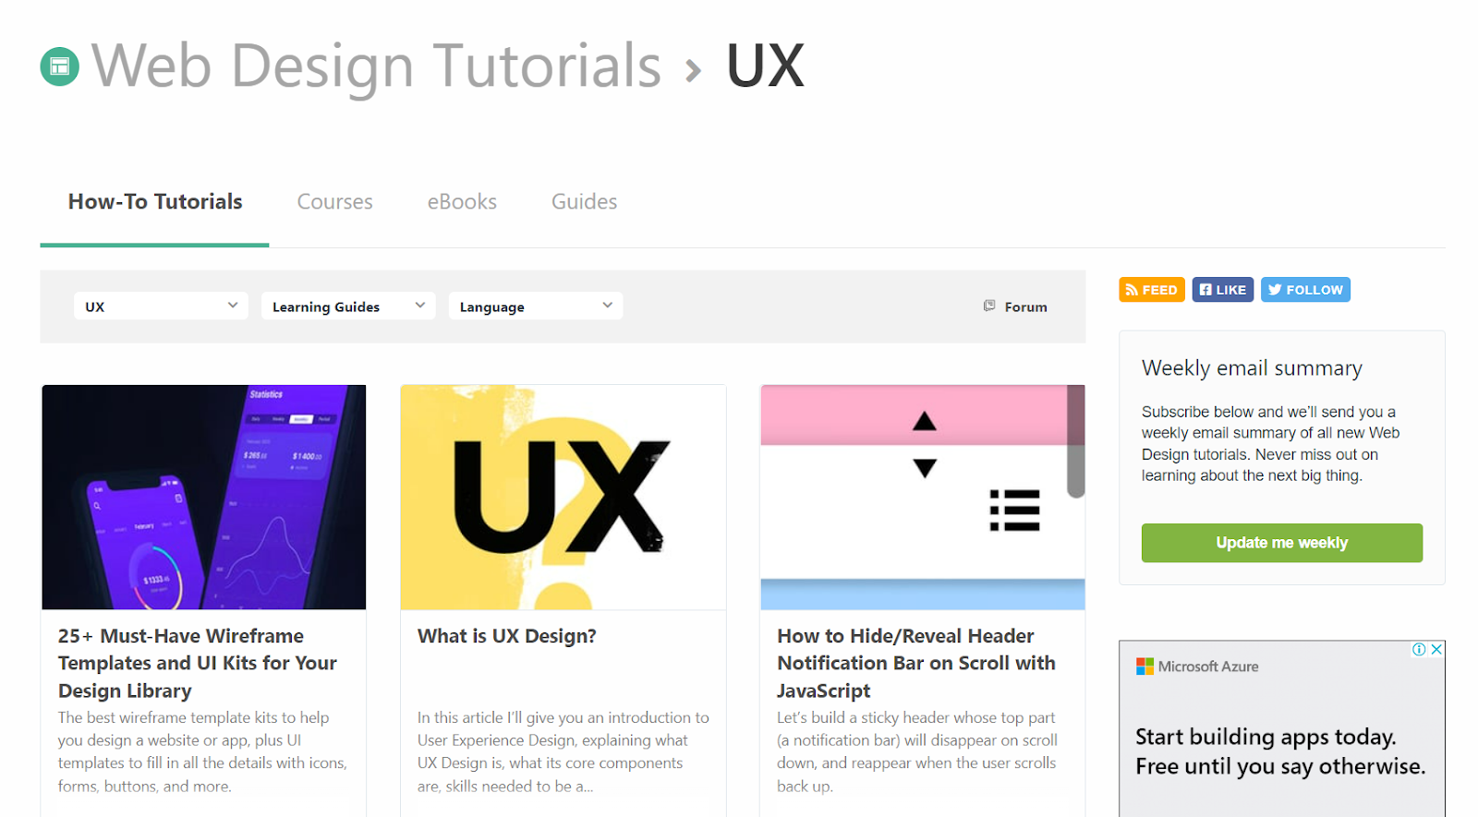1478x817 pixels.
Task: Click the RSS Feed button
Action: (1151, 290)
